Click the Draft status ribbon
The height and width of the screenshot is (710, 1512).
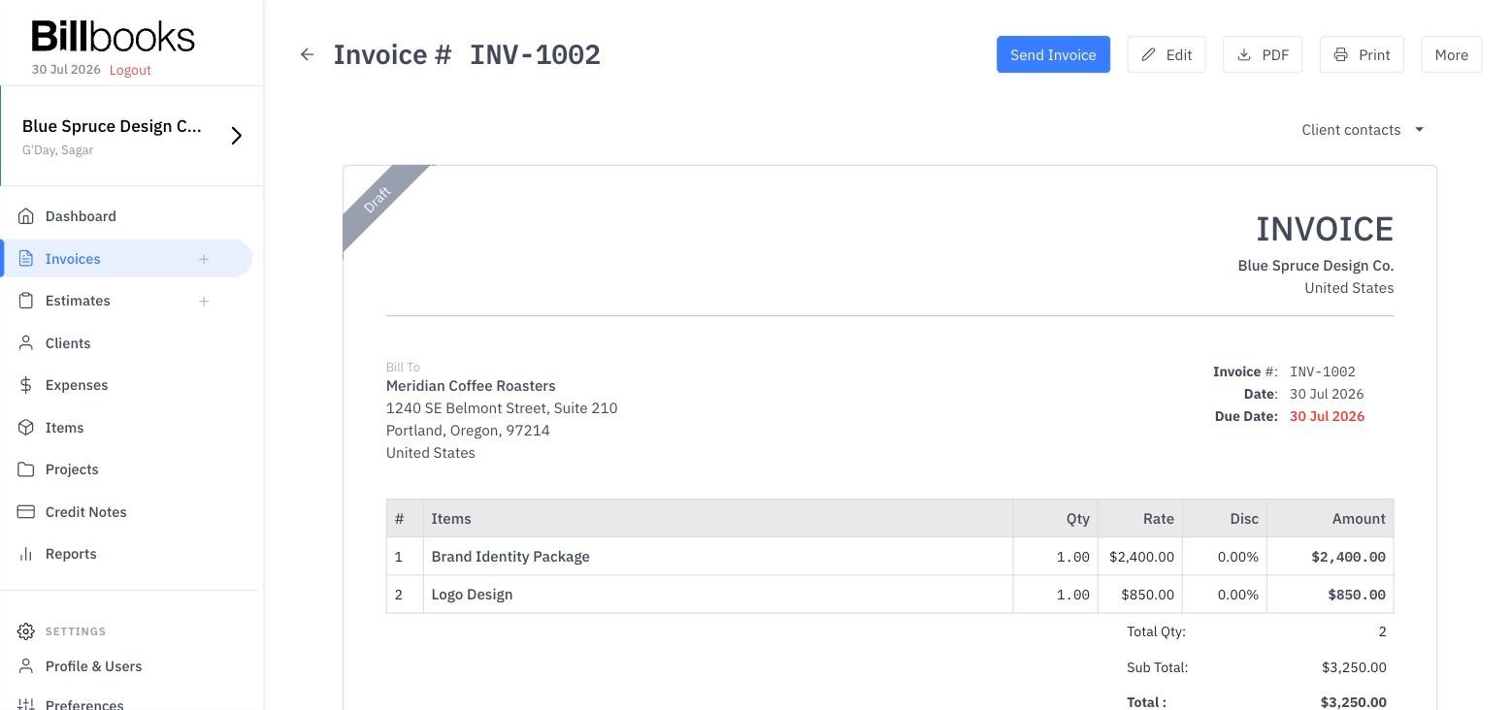378,200
